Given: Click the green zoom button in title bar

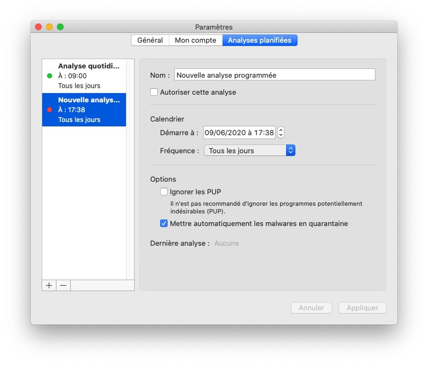Looking at the screenshot, I should [x=60, y=27].
